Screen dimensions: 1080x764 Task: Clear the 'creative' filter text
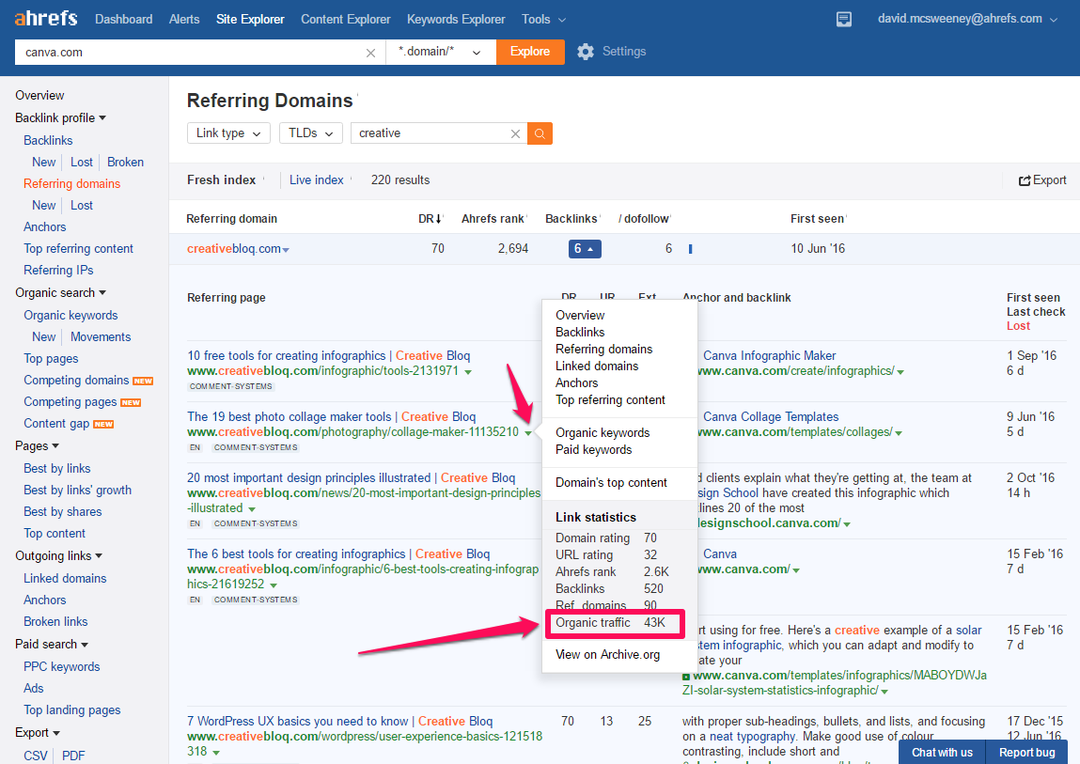[514, 133]
